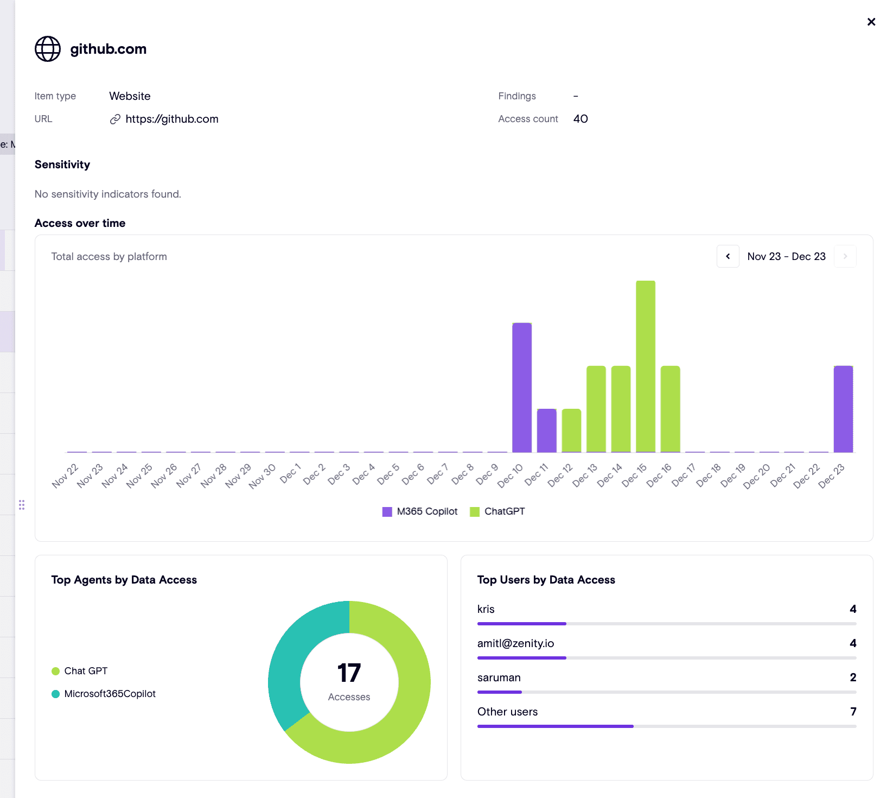Click the Sensitivity heading
Screen dimensions: 893x798
62,164
